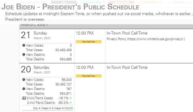Switch trend view to Day
The height and width of the screenshot is (112, 193).
[36, 108]
